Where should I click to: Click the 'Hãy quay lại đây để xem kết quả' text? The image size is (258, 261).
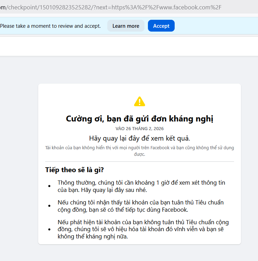[x=139, y=138]
